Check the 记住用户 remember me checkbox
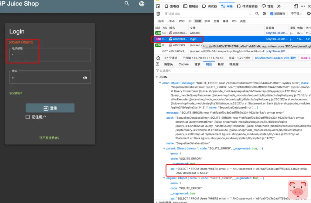Image resolution: width=311 pixels, height=203 pixels. pyautogui.click(x=28, y=117)
